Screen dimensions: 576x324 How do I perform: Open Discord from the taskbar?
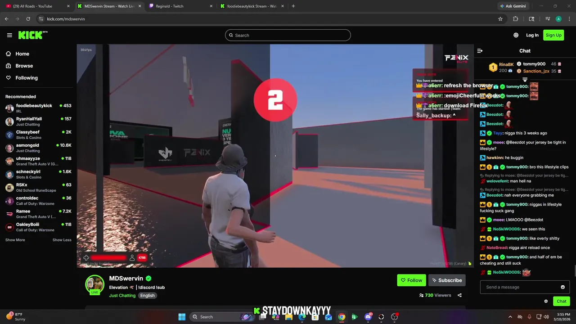click(368, 317)
